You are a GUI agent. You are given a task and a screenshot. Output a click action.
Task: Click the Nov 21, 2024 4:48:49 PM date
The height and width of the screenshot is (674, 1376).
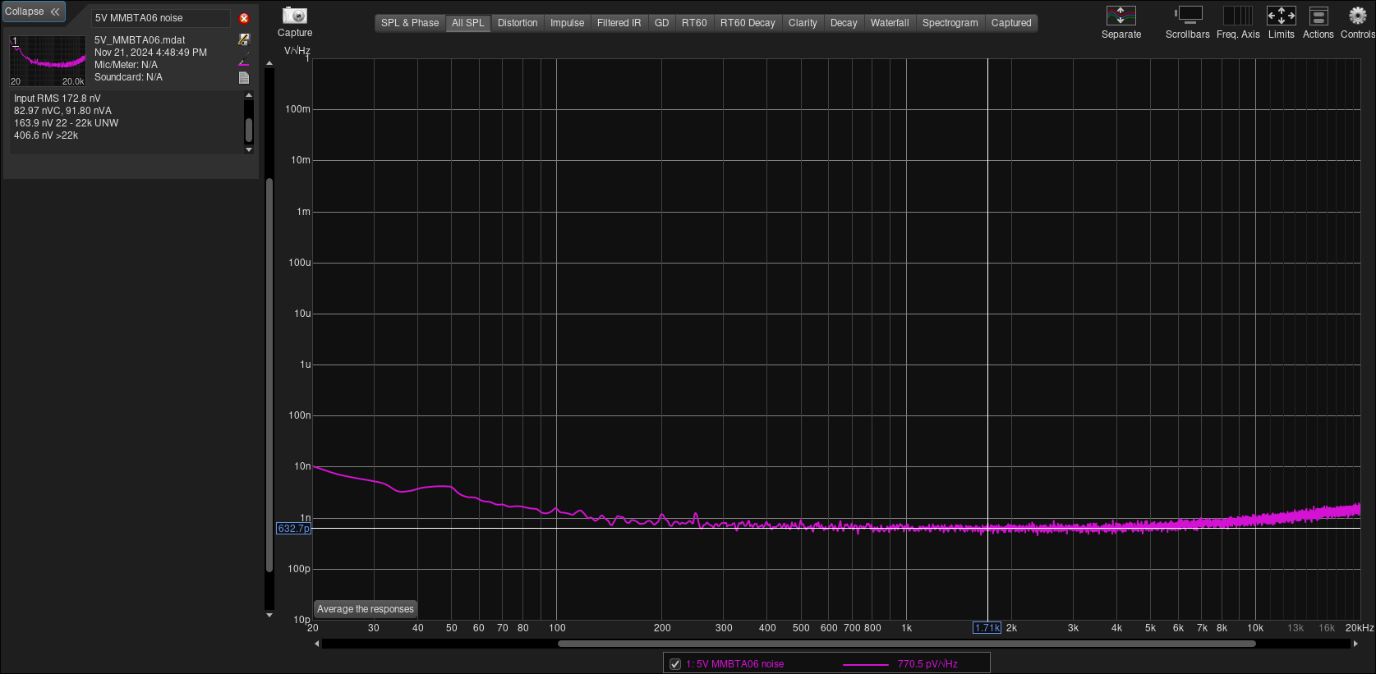pyautogui.click(x=150, y=53)
